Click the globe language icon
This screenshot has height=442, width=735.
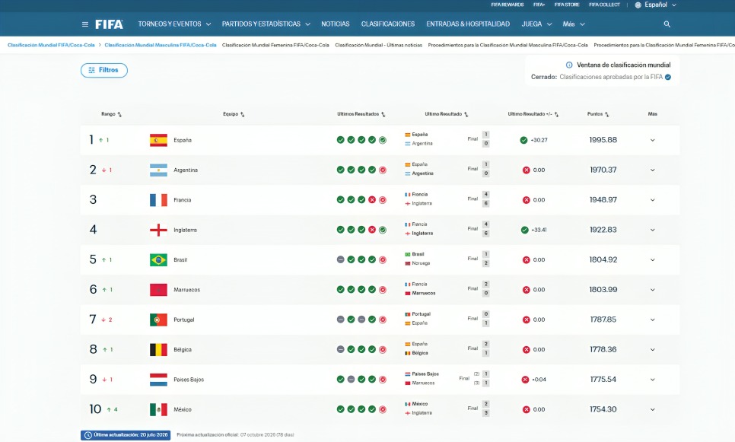(638, 5)
